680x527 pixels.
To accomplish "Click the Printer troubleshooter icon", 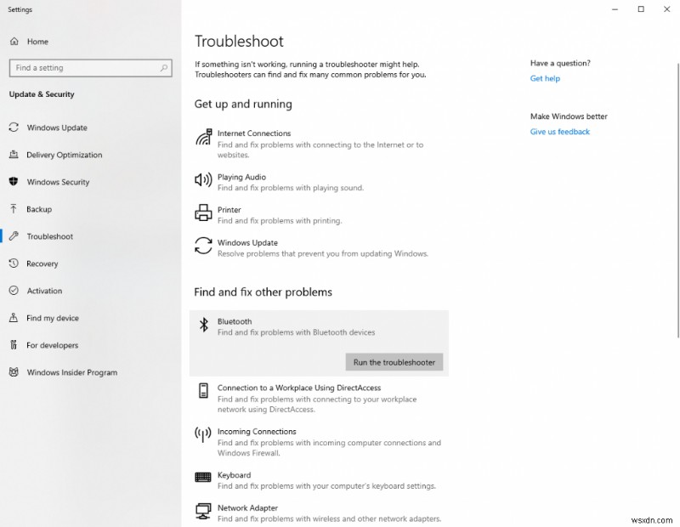I will point(203,214).
